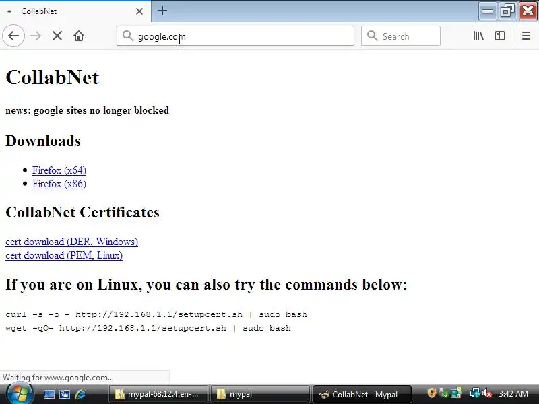Image resolution: width=539 pixels, height=404 pixels.
Task: Download Firefox (x86)
Action: [59, 184]
